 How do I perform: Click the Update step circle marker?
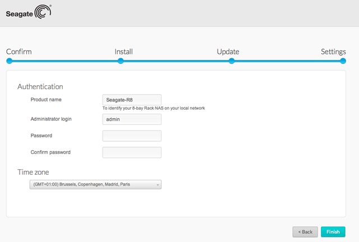point(232,61)
